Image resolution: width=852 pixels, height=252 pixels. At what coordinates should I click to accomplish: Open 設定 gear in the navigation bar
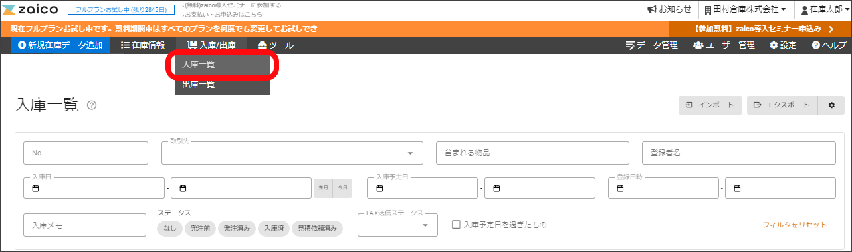pos(783,45)
